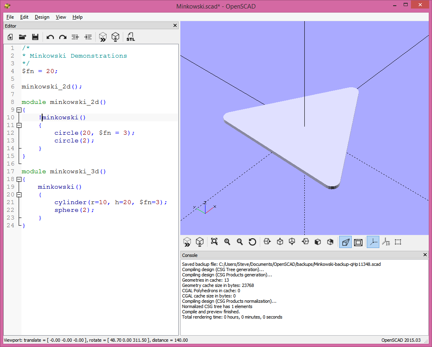The height and width of the screenshot is (347, 432).
Task: Collapse the minkowski_2d module body
Action: tap(19, 110)
